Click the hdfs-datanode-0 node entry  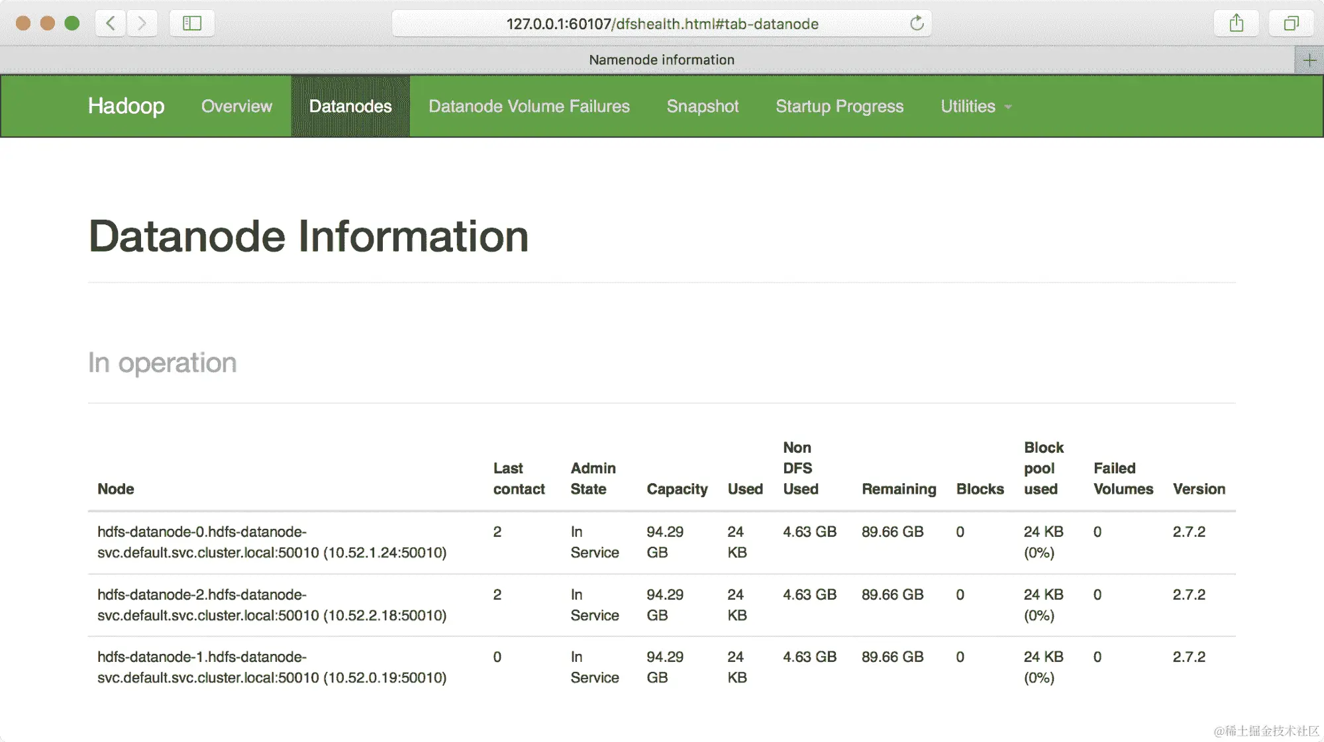pyautogui.click(x=272, y=542)
